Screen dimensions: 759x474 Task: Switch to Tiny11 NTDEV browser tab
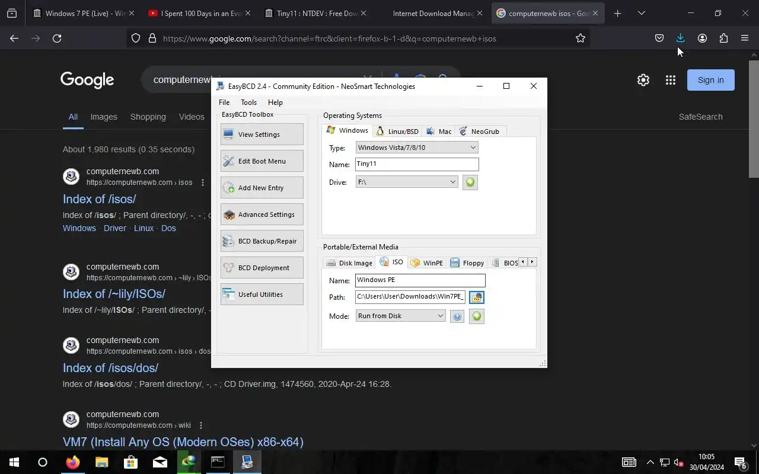(x=315, y=13)
